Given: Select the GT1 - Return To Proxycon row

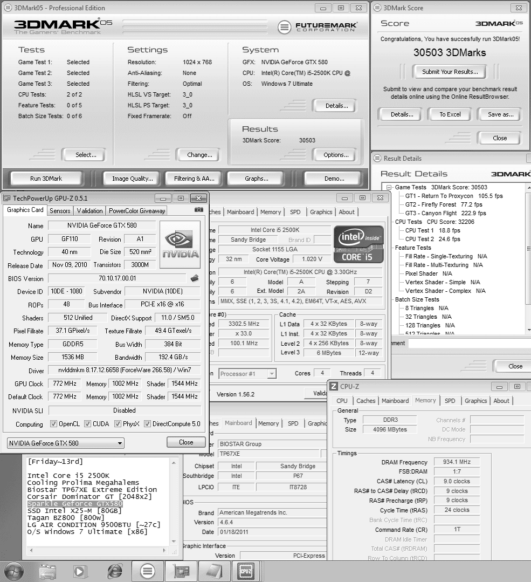Looking at the screenshot, I should point(454,196).
